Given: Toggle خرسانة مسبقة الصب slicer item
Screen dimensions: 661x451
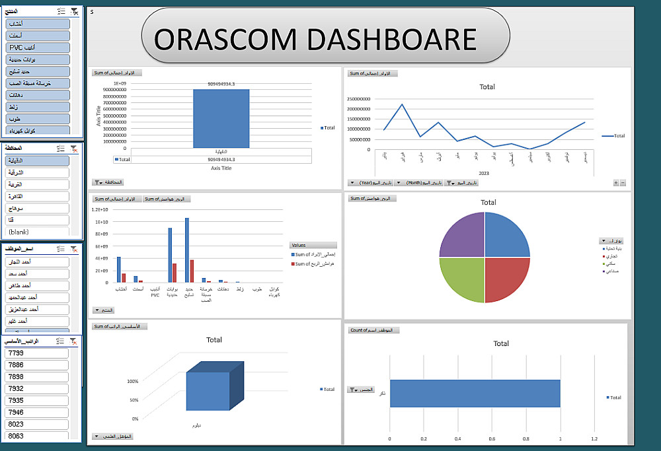Looking at the screenshot, I should 38,83.
